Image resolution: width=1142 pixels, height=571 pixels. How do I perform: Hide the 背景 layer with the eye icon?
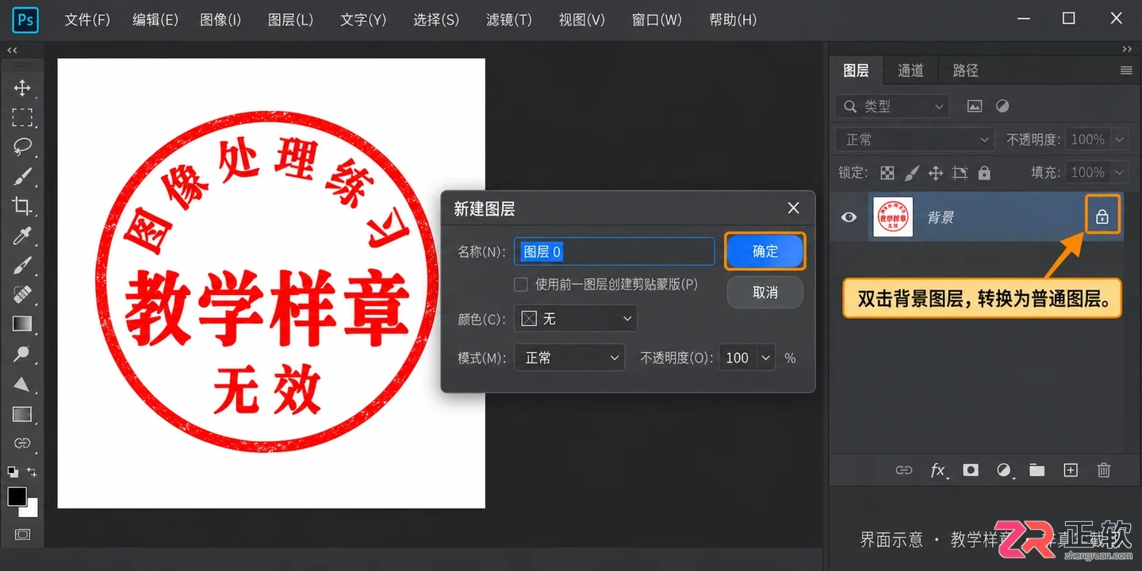click(849, 217)
